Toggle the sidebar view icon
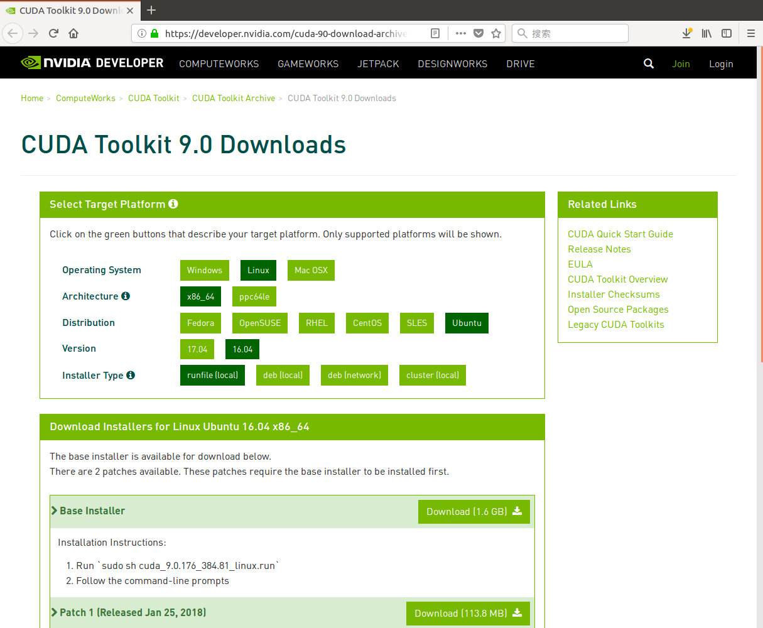Viewport: 763px width, 628px height. pyautogui.click(x=727, y=33)
